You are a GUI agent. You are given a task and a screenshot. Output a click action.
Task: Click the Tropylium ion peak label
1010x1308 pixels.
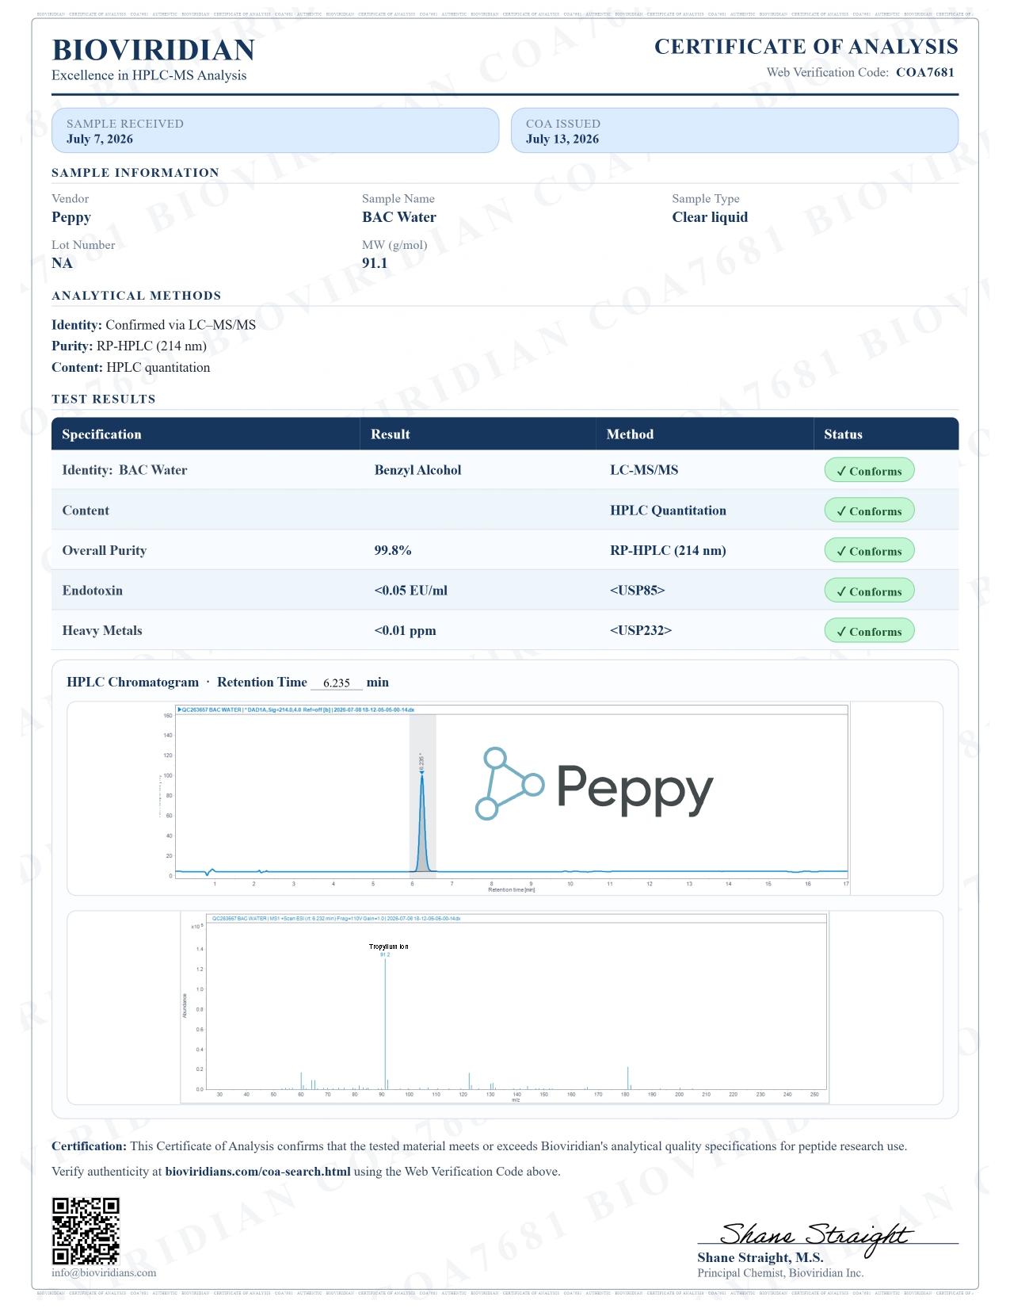click(x=388, y=947)
